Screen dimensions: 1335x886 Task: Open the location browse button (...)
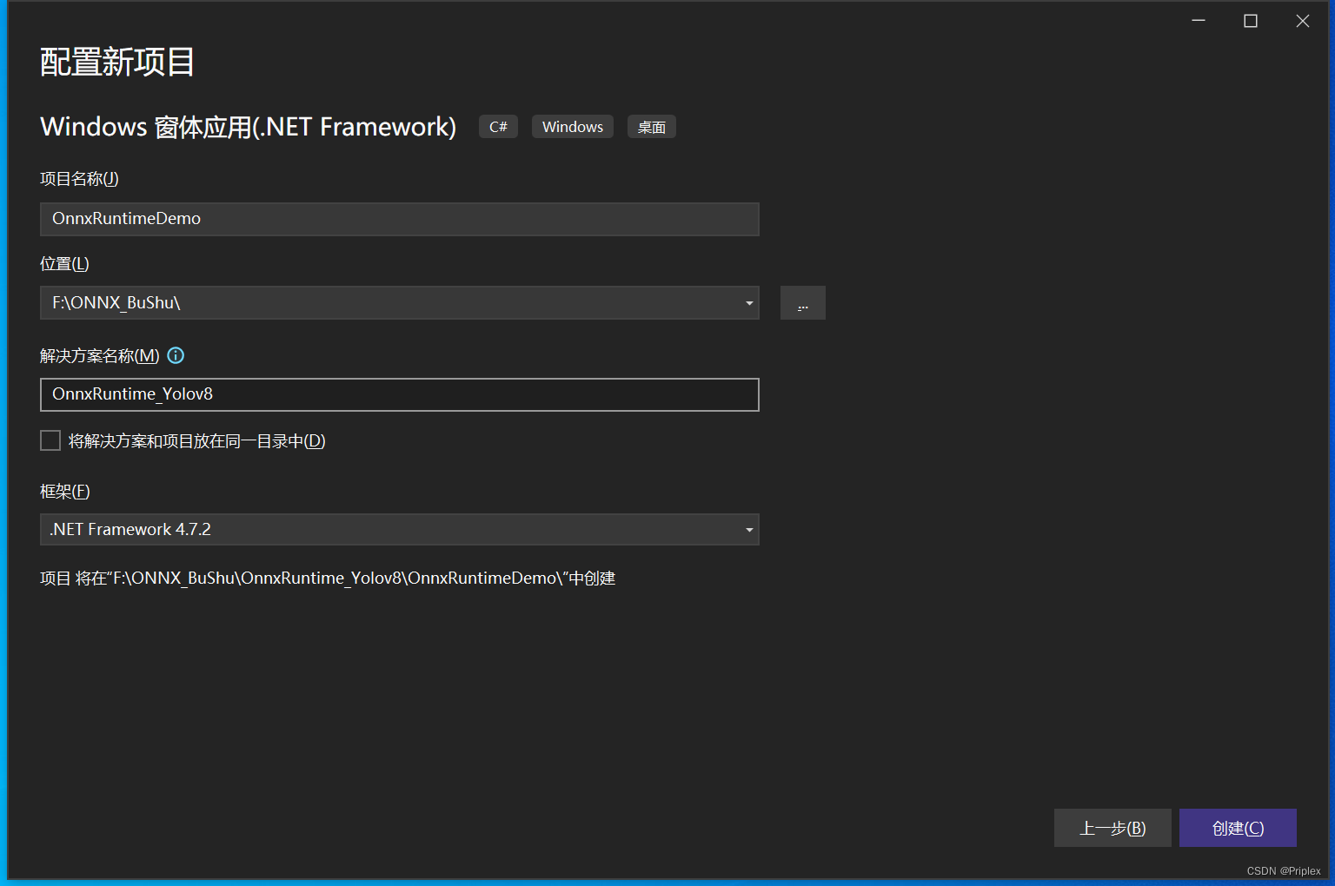(x=802, y=303)
